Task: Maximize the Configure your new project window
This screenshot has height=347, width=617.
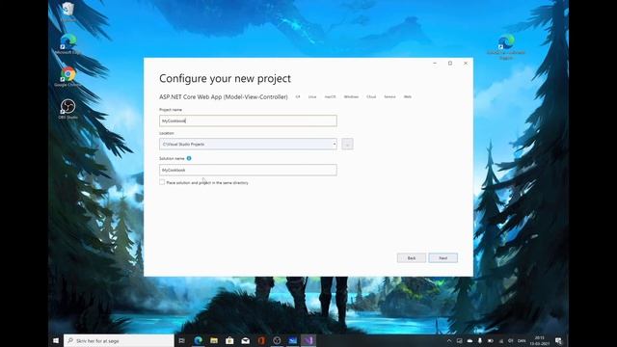Action: pyautogui.click(x=450, y=63)
